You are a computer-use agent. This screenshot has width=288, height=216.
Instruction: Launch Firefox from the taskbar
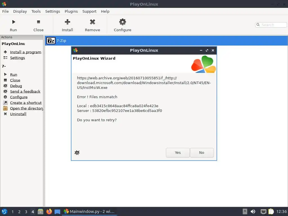(x=49, y=211)
